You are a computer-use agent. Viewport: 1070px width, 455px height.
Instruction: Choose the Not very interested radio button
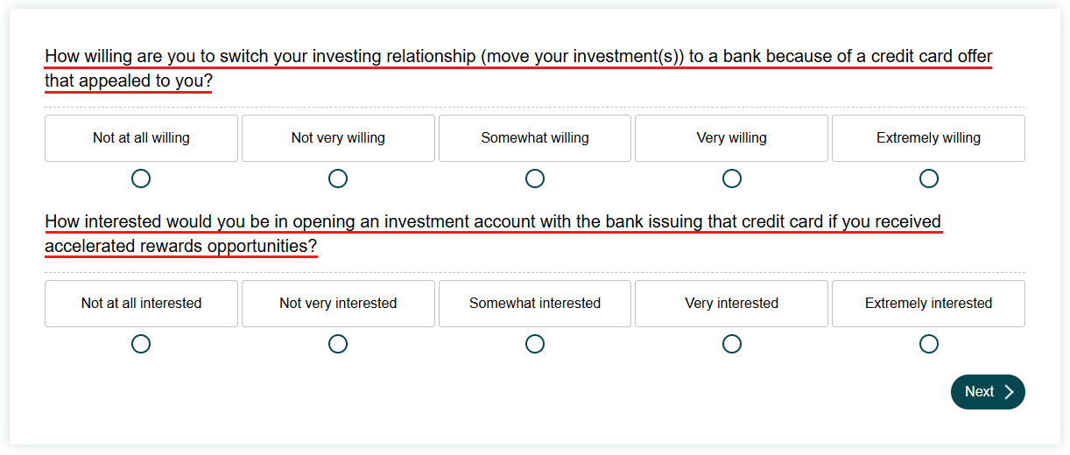pos(338,344)
